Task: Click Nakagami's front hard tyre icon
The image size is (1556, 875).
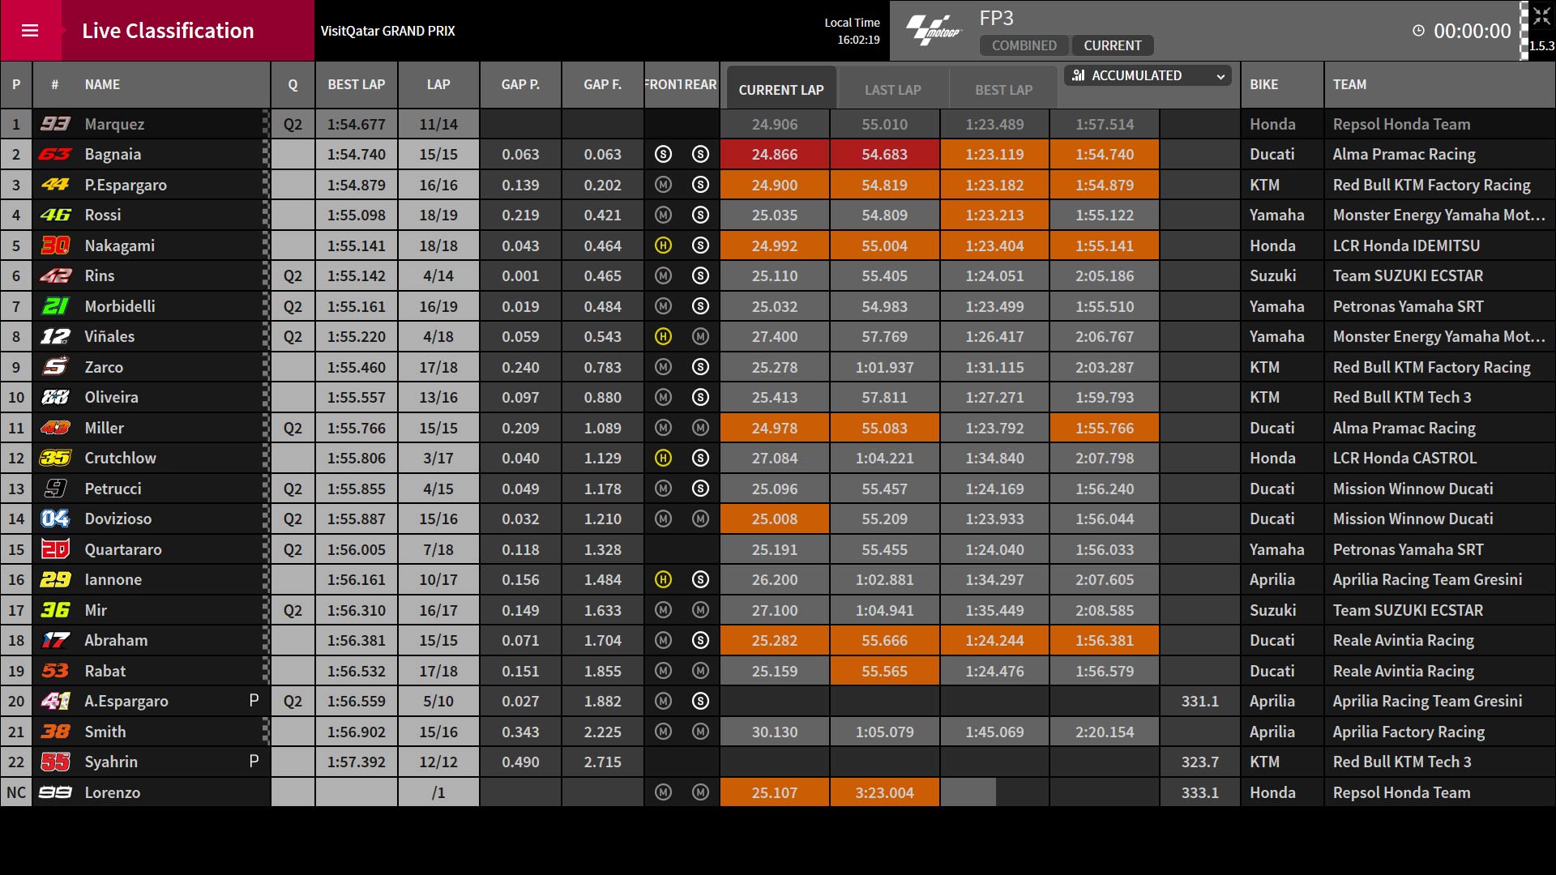Action: click(x=663, y=245)
